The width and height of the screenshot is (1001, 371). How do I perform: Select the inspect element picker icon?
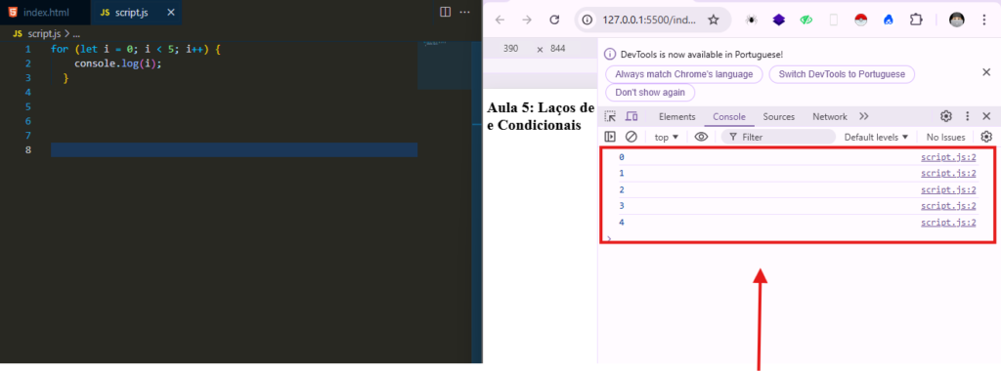[x=611, y=116]
